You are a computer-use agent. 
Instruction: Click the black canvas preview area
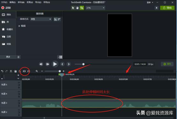point(119,35)
